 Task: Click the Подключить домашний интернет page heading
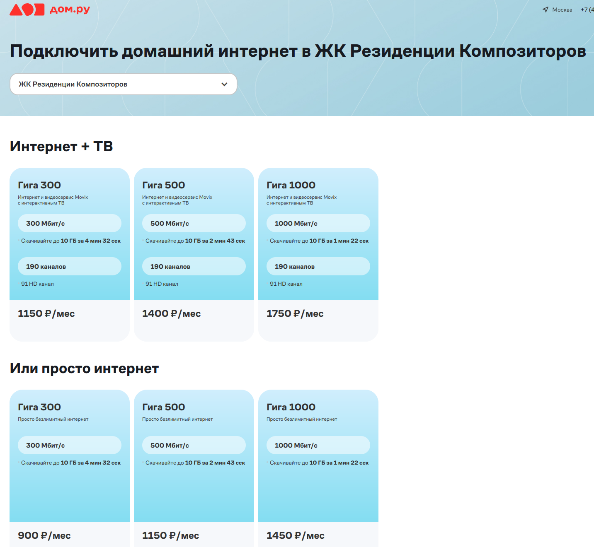click(298, 51)
